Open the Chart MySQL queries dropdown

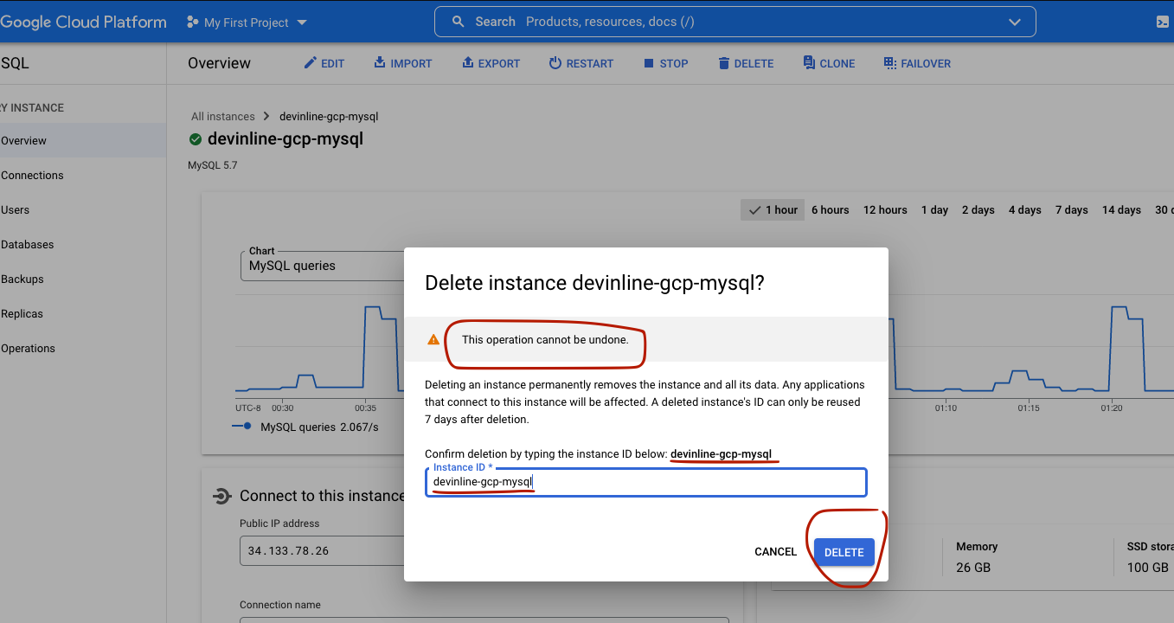click(322, 266)
